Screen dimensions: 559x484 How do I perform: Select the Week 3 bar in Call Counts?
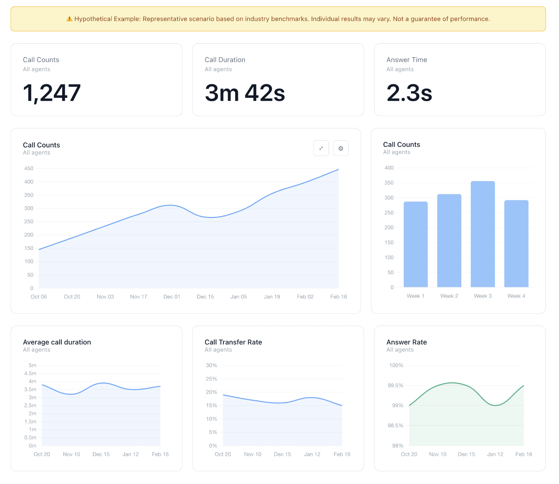point(483,234)
